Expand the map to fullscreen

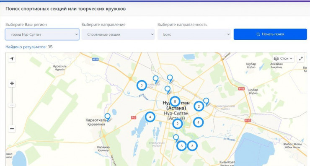coord(301,59)
